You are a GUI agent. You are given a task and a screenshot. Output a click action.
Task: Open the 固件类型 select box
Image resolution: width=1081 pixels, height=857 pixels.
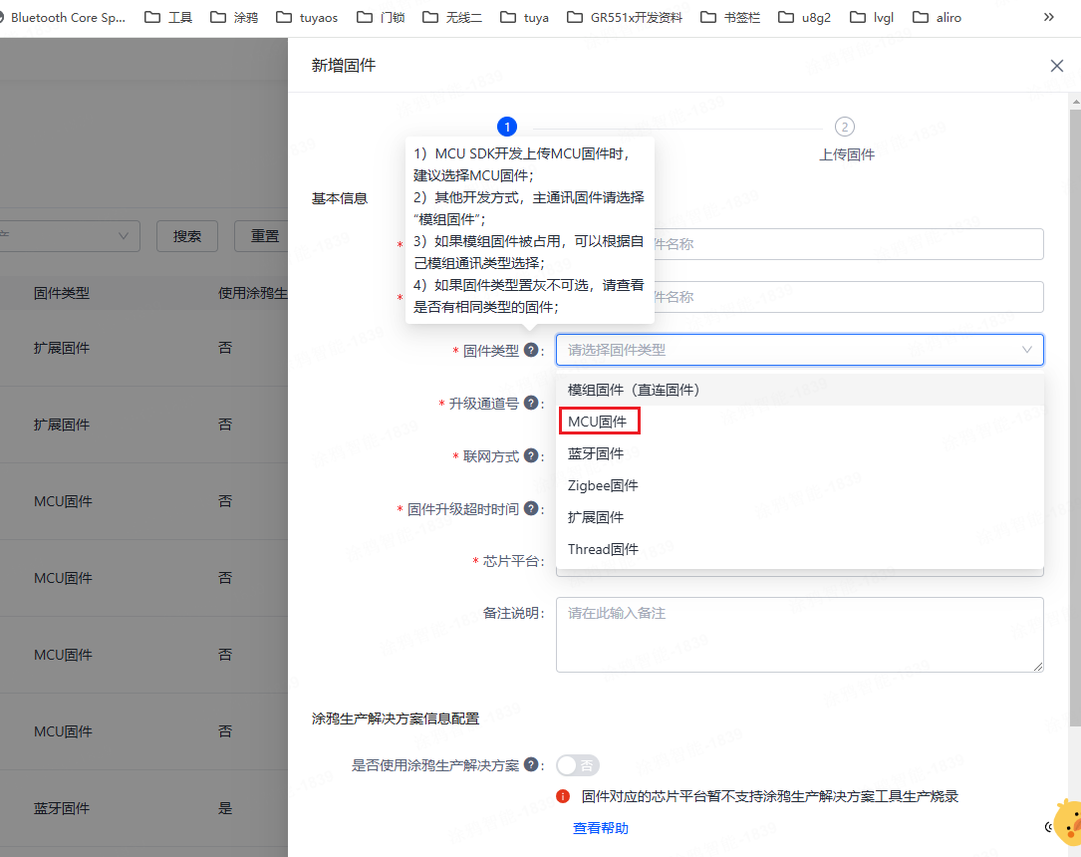click(x=800, y=350)
